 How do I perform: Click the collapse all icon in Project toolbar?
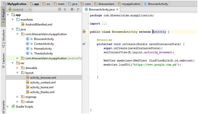click(65, 9)
